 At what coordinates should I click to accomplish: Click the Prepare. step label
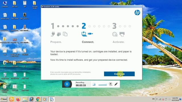[x=56, y=42]
